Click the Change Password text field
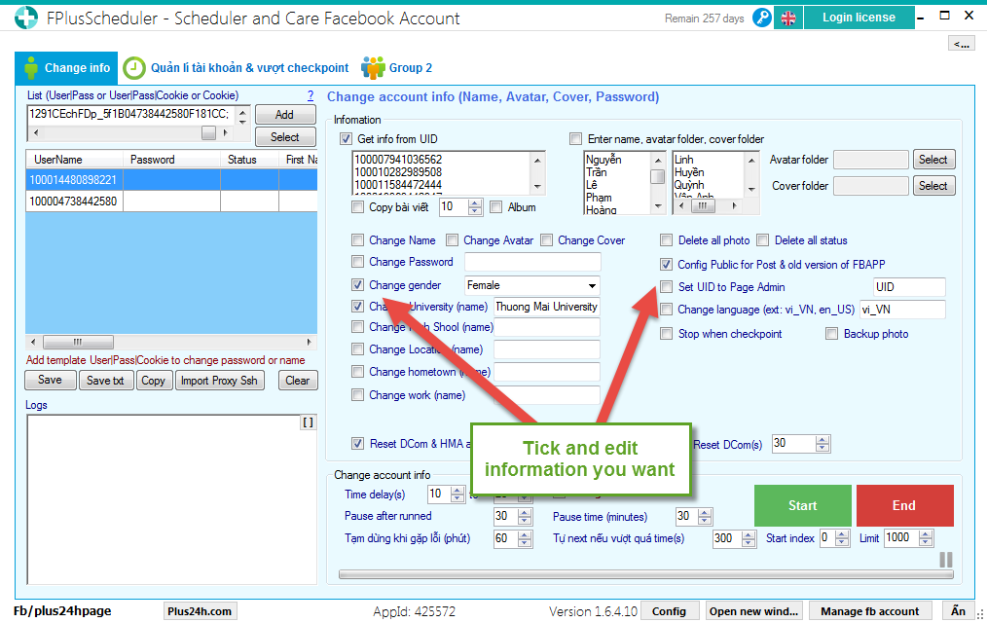The width and height of the screenshot is (987, 623). pyautogui.click(x=532, y=261)
